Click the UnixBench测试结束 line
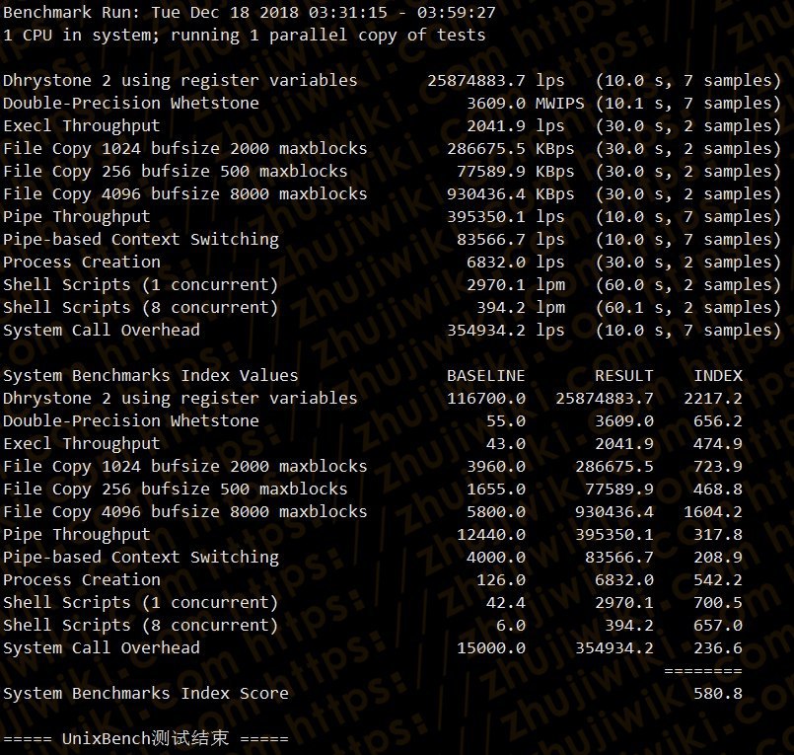The width and height of the screenshot is (794, 755). (x=146, y=739)
